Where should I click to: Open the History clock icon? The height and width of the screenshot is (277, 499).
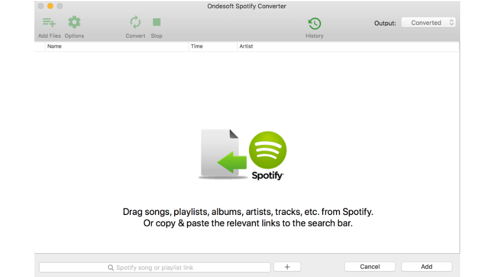click(x=314, y=23)
